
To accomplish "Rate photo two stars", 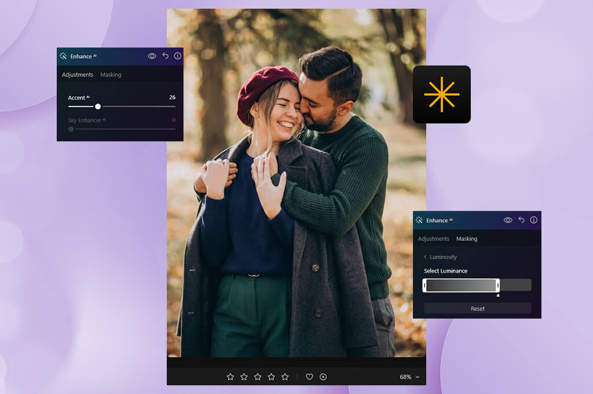I will 244,377.
